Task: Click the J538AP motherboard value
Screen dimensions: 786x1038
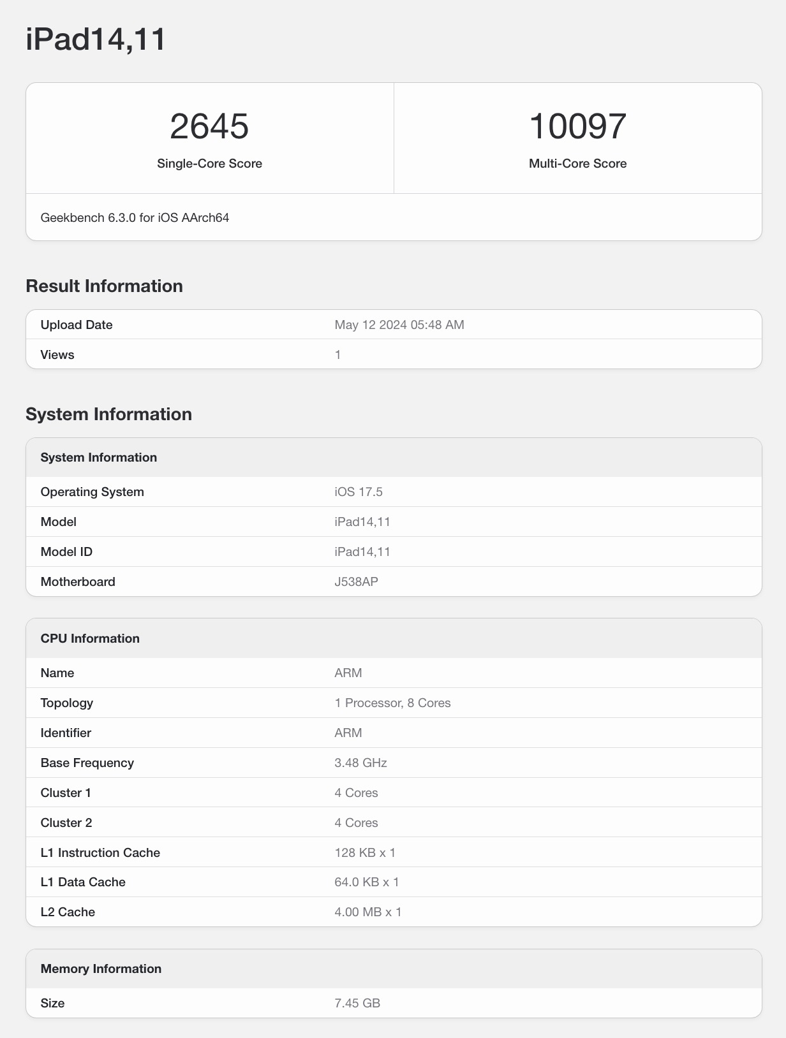Action: [x=356, y=582]
